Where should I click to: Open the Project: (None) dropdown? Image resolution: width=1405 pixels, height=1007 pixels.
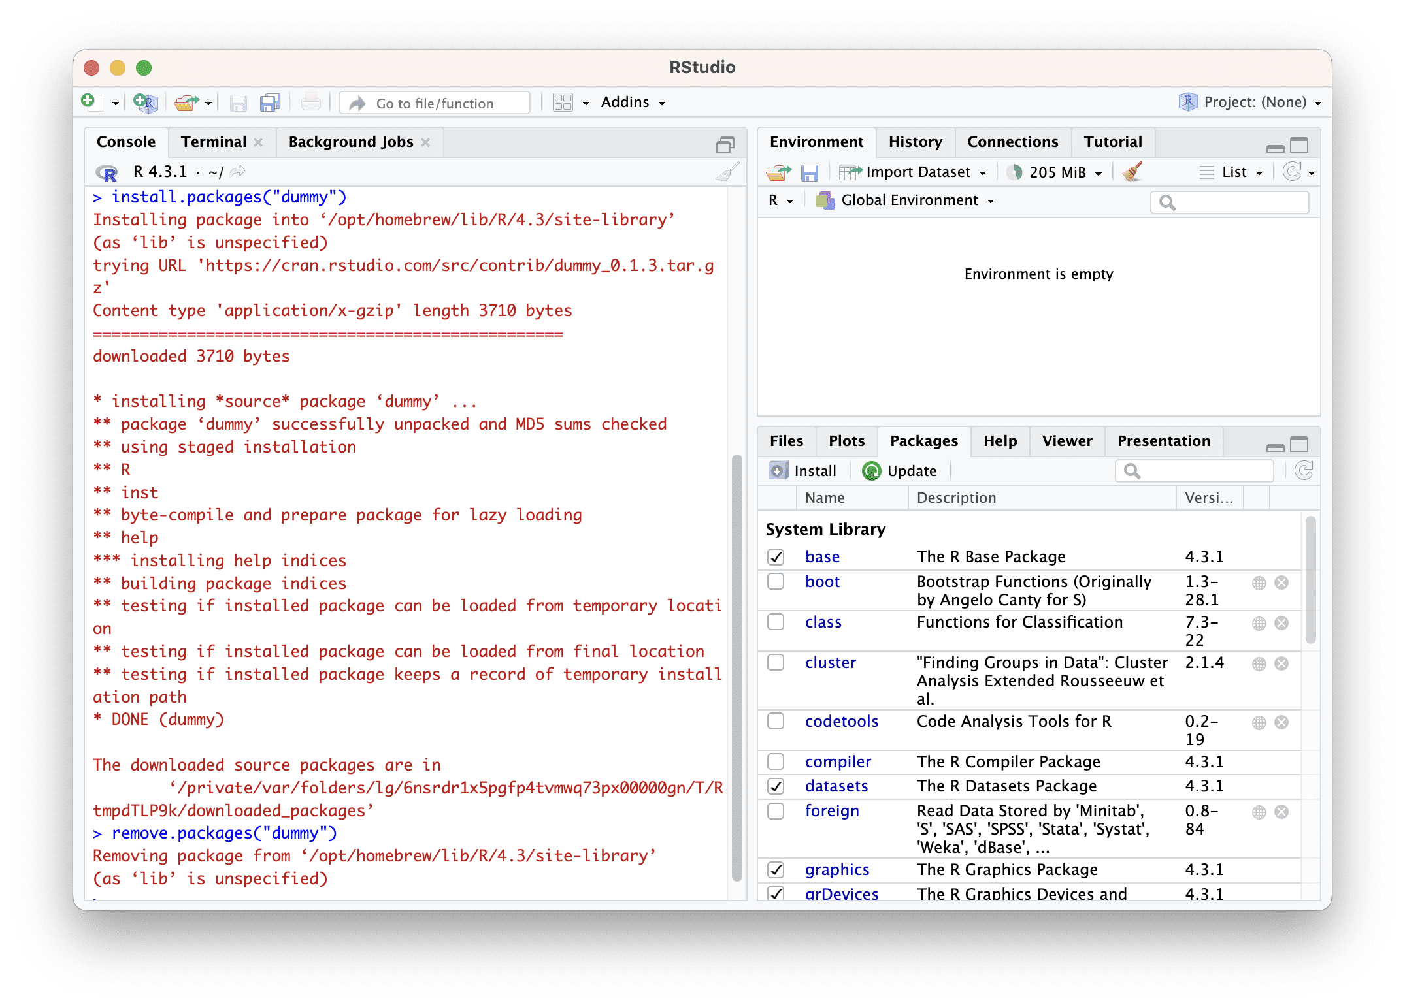[x=1250, y=103]
